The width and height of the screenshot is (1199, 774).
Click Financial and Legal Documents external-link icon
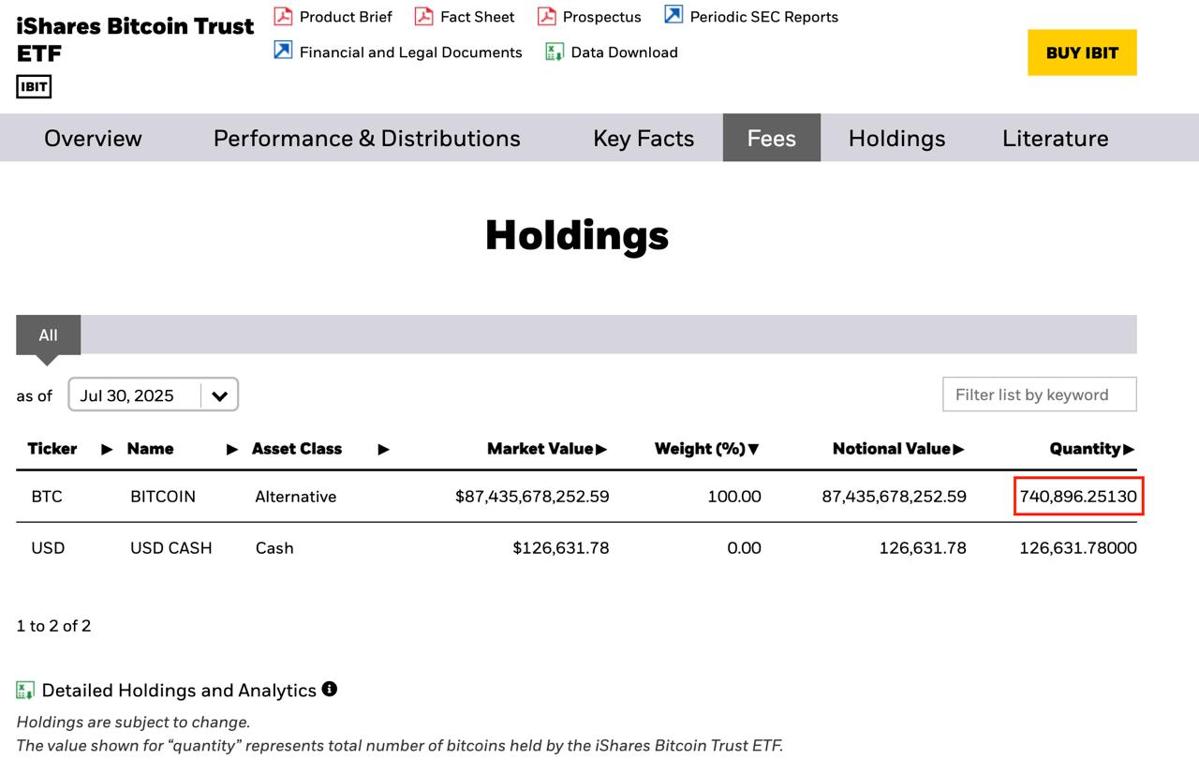pos(283,50)
